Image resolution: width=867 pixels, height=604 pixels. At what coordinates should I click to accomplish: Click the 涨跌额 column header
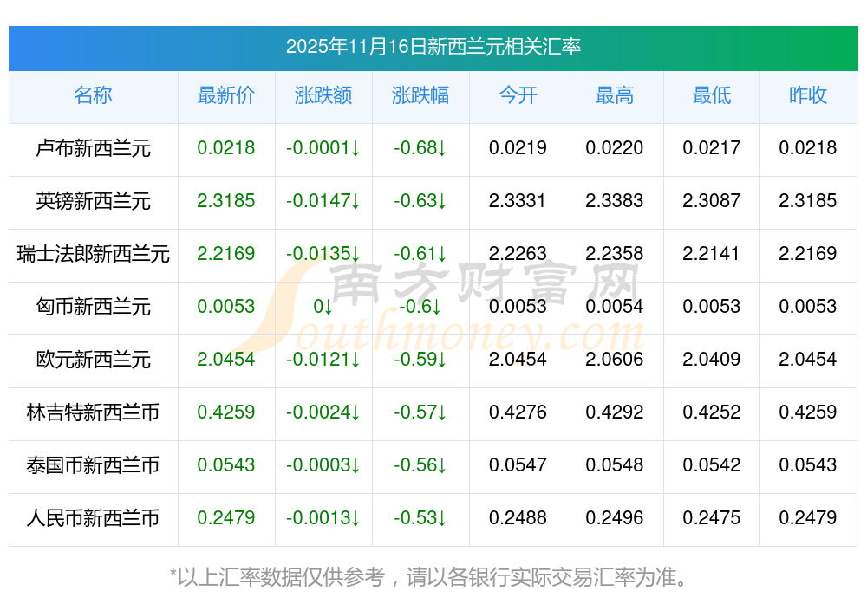(x=323, y=95)
